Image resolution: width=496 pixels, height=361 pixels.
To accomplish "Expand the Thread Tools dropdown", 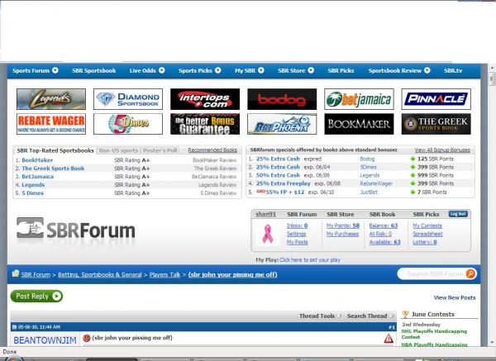I will coord(320,316).
